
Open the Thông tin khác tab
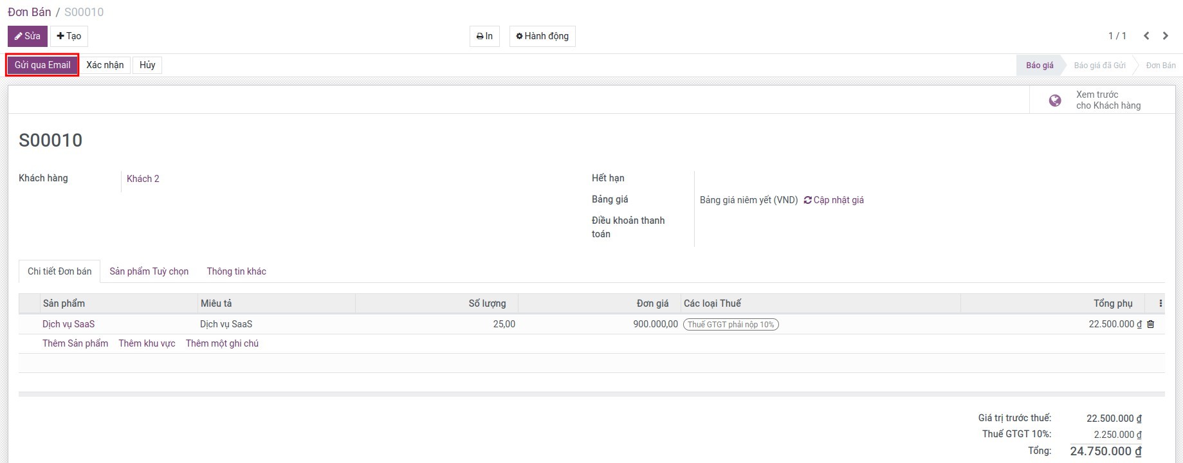pyautogui.click(x=236, y=271)
